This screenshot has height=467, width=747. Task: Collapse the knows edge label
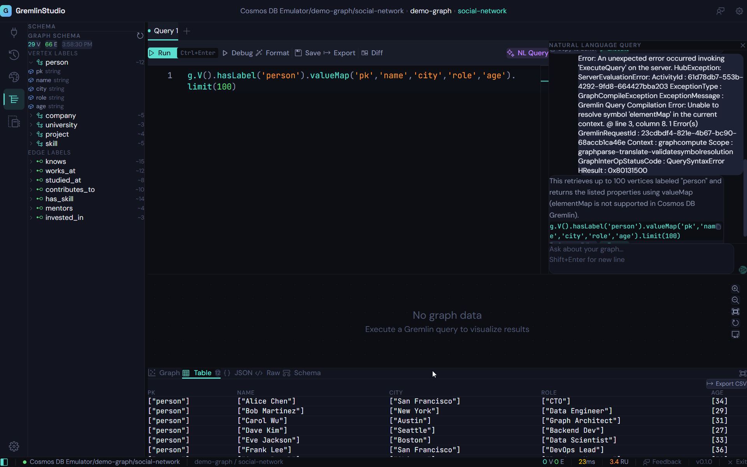[x=31, y=162]
